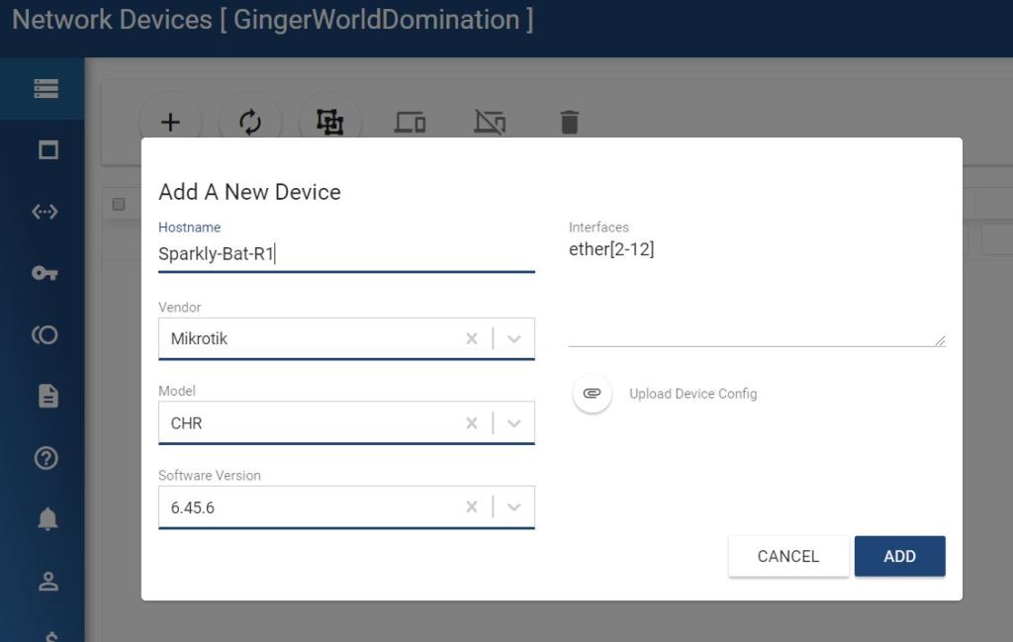This screenshot has width=1013, height=642.
Task: Toggle the select-all checkbox in table header
Action: (x=119, y=205)
